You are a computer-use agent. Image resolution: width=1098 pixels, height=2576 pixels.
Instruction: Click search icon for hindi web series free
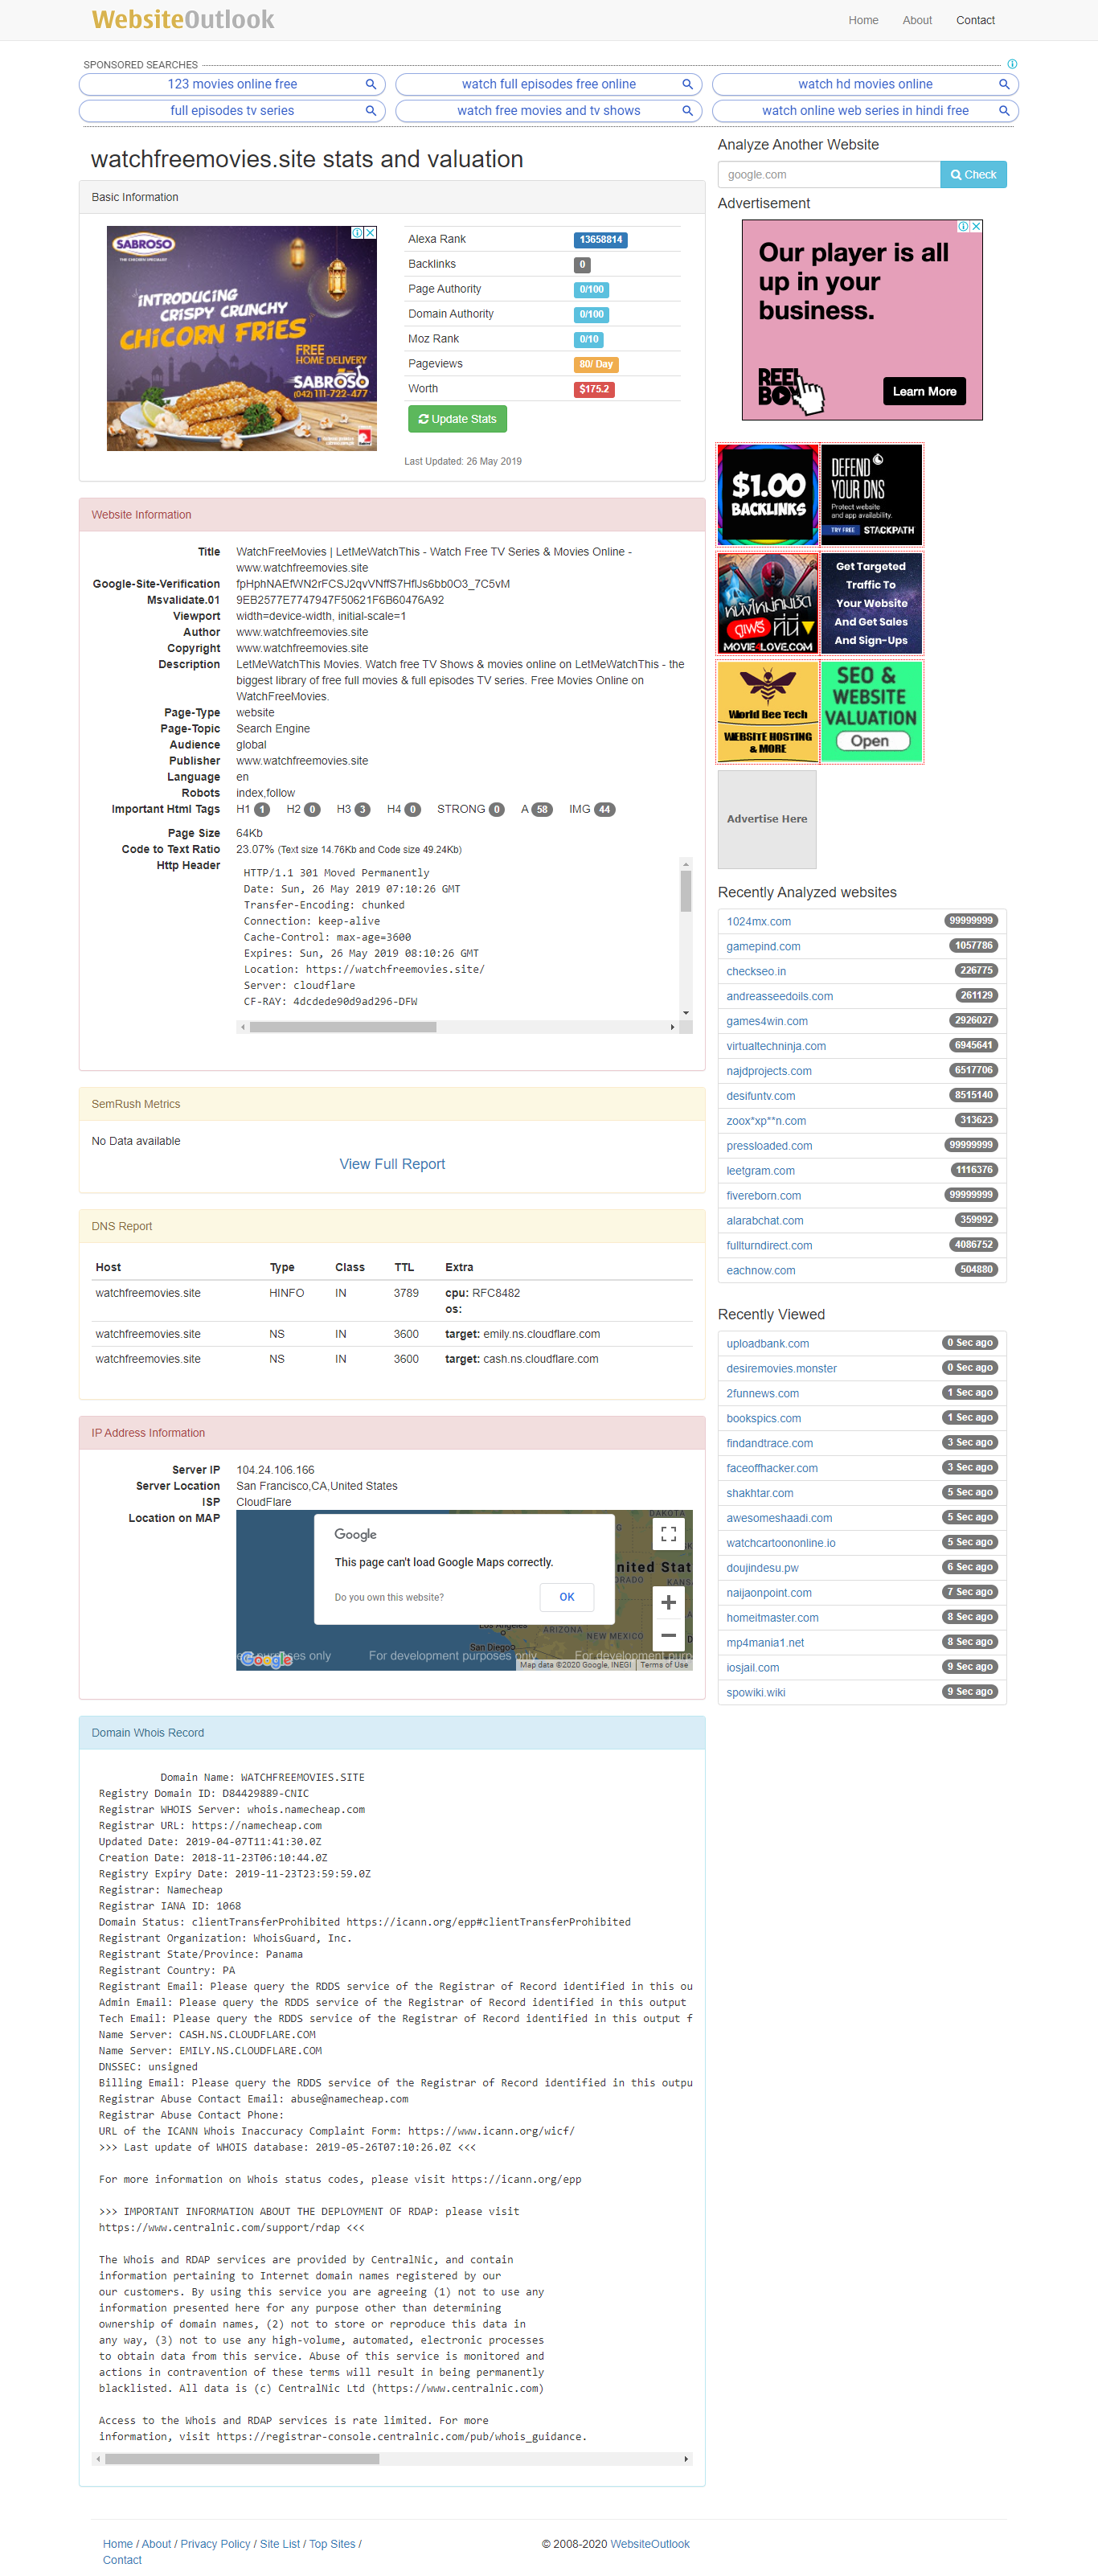1004,111
